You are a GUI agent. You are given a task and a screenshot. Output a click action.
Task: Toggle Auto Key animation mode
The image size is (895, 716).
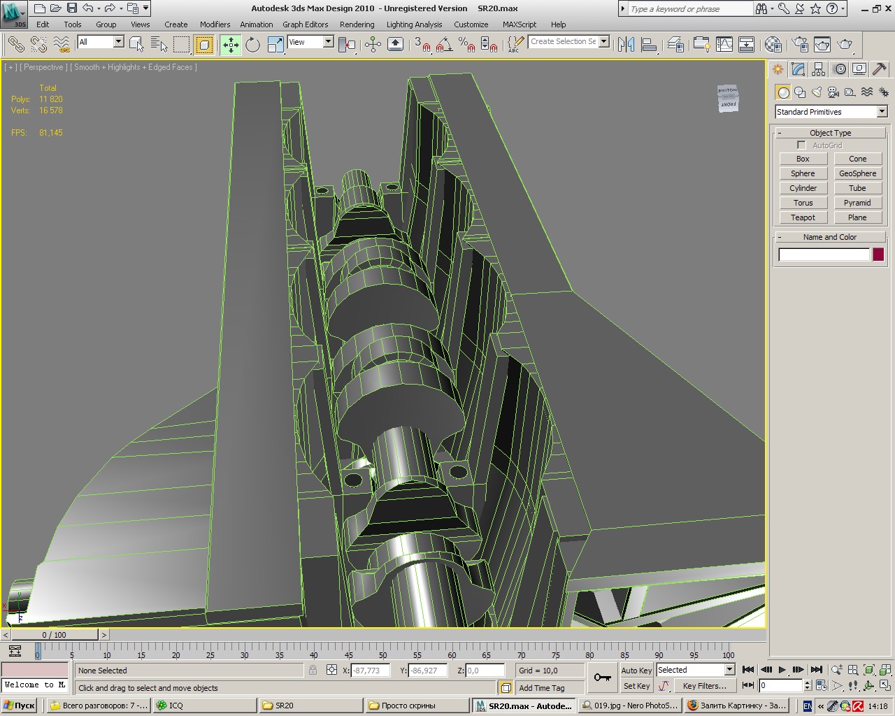pos(636,670)
